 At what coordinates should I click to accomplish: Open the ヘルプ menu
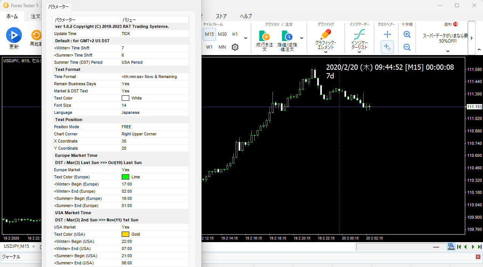coord(246,16)
